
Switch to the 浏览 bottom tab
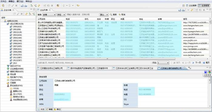[x=41, y=110]
